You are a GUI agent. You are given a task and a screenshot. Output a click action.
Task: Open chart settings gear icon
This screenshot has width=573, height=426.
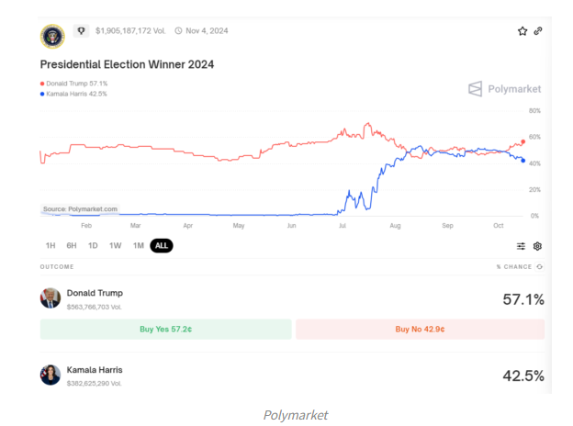pyautogui.click(x=538, y=246)
